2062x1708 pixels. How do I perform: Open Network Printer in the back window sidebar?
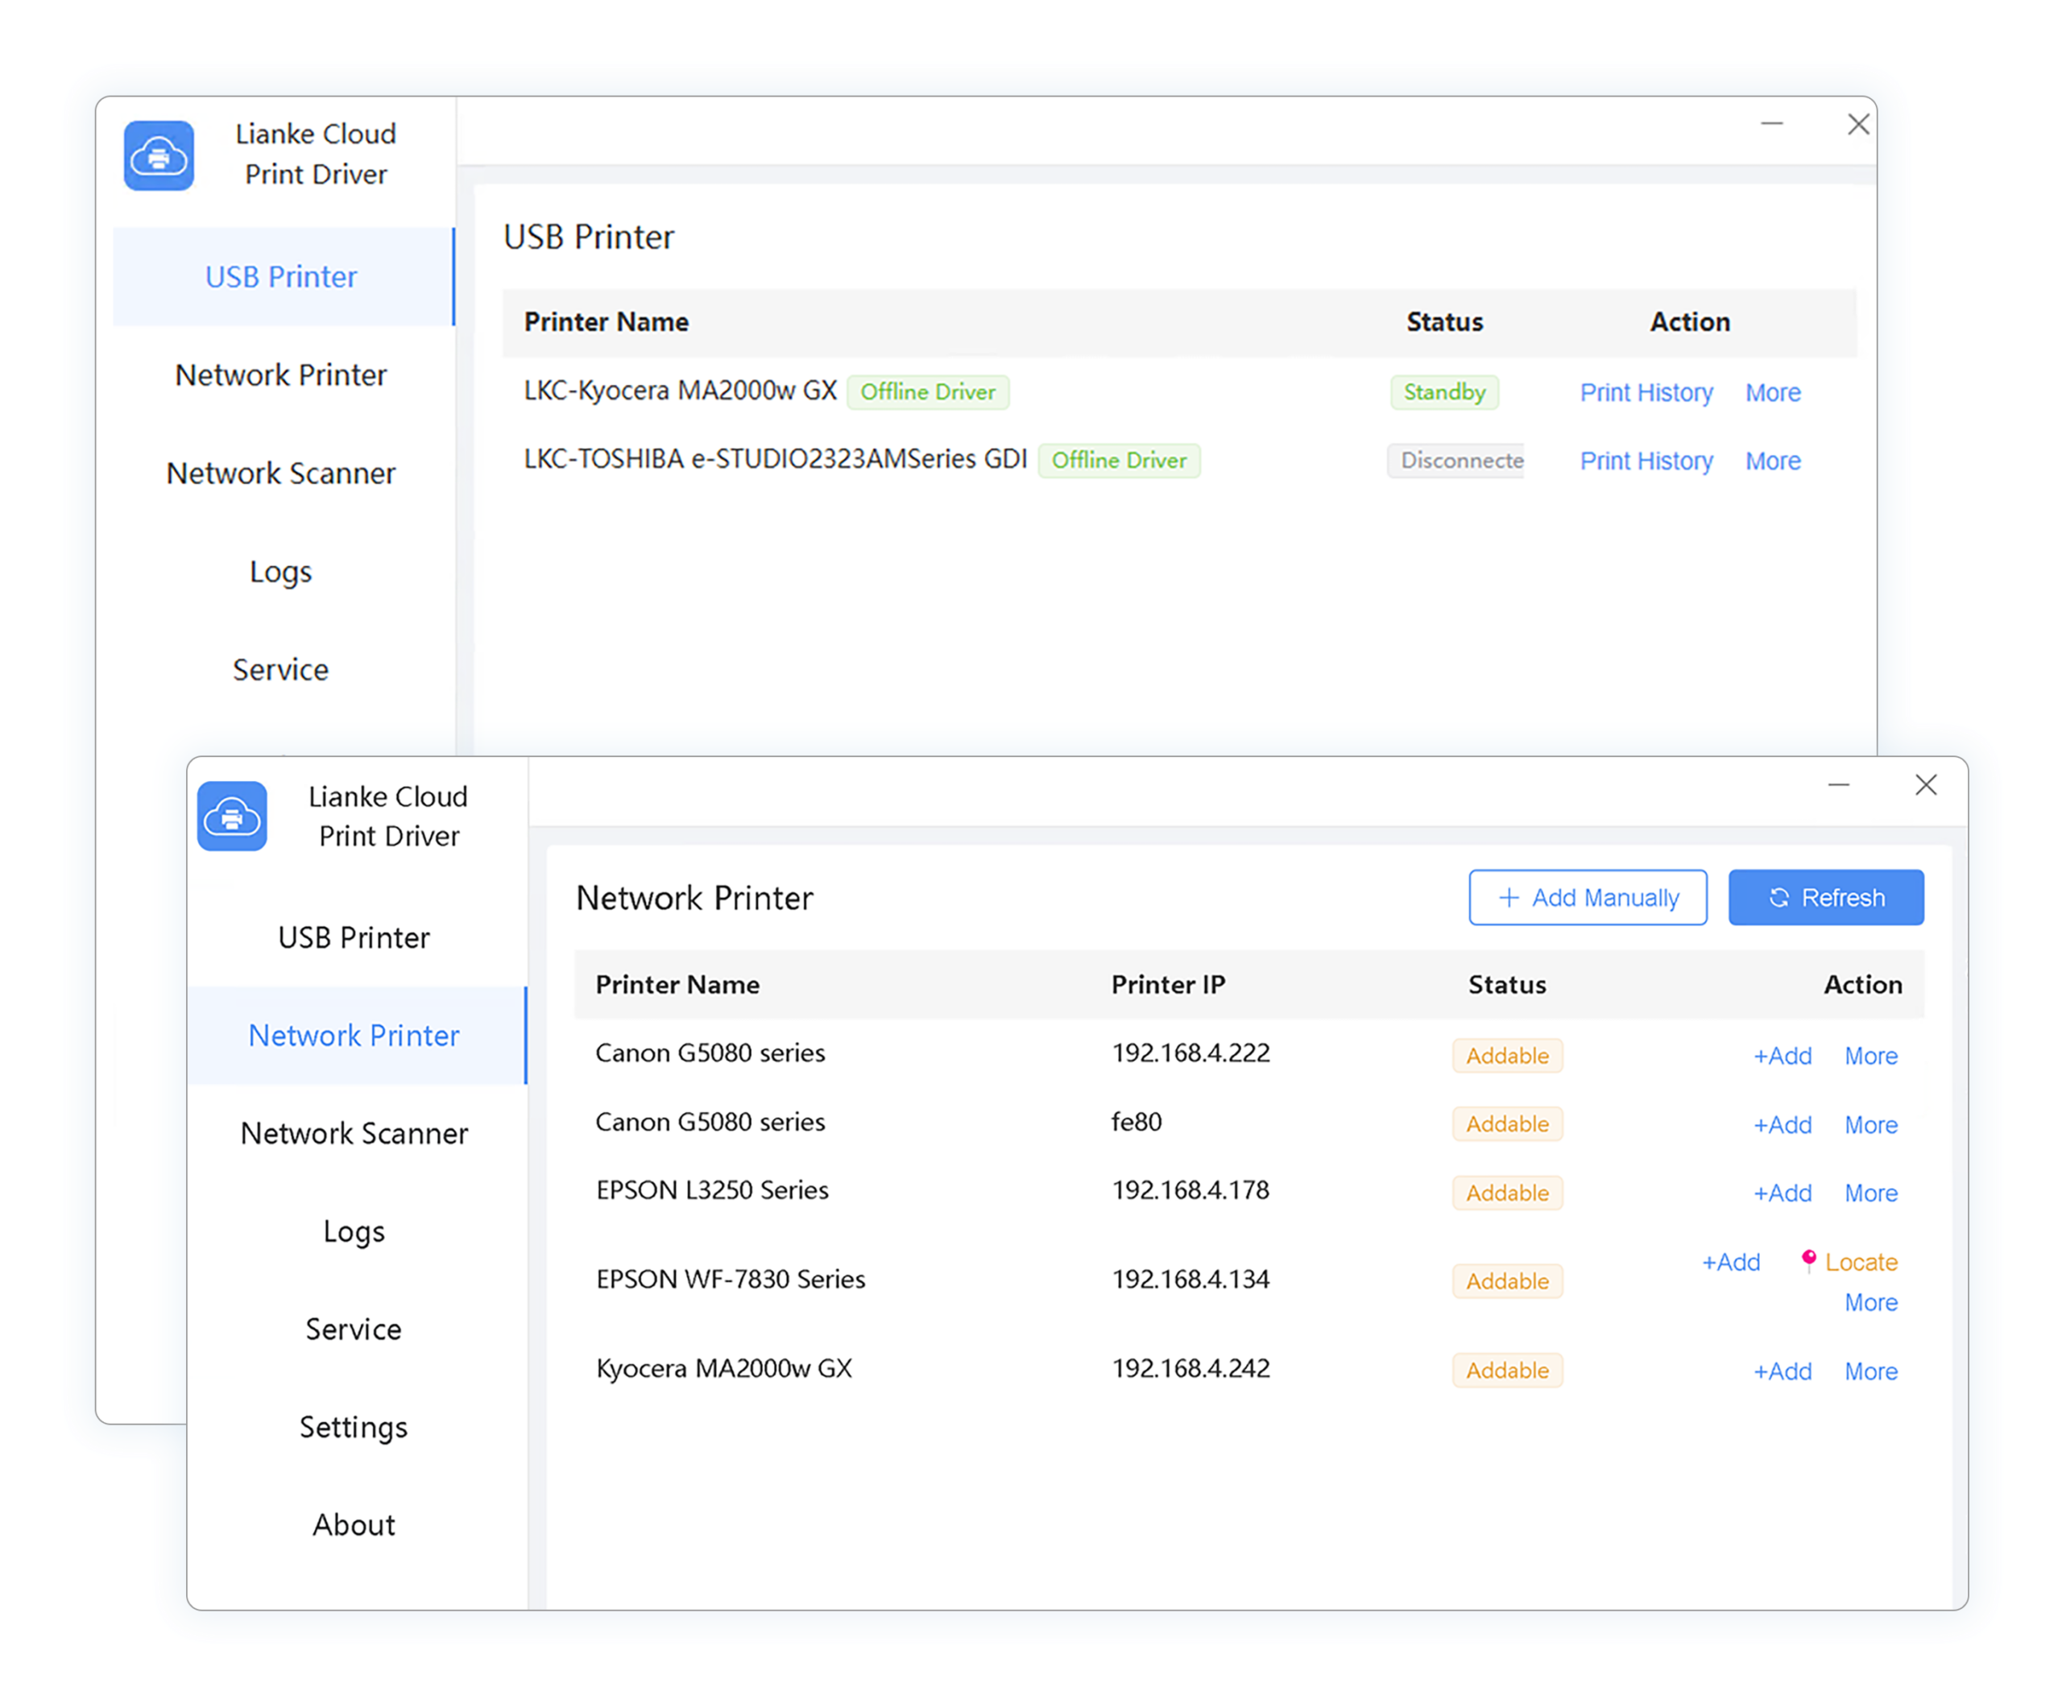tap(282, 375)
